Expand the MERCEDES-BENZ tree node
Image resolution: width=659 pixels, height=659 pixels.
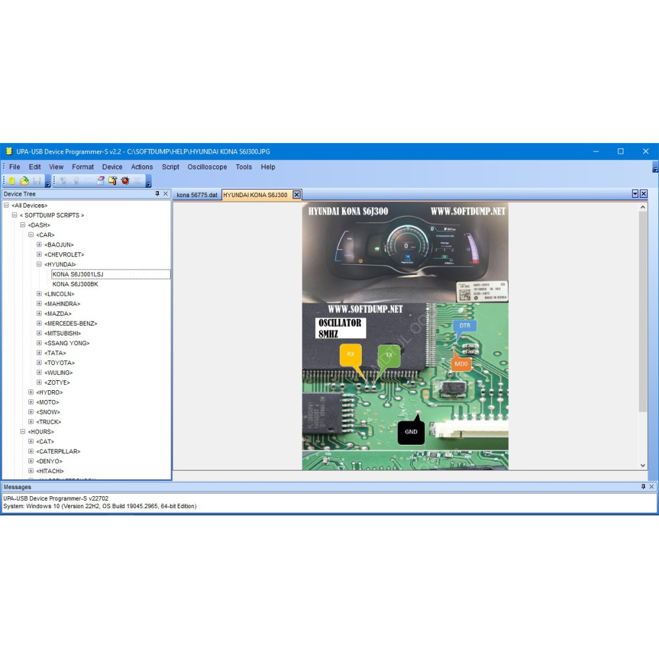39,323
